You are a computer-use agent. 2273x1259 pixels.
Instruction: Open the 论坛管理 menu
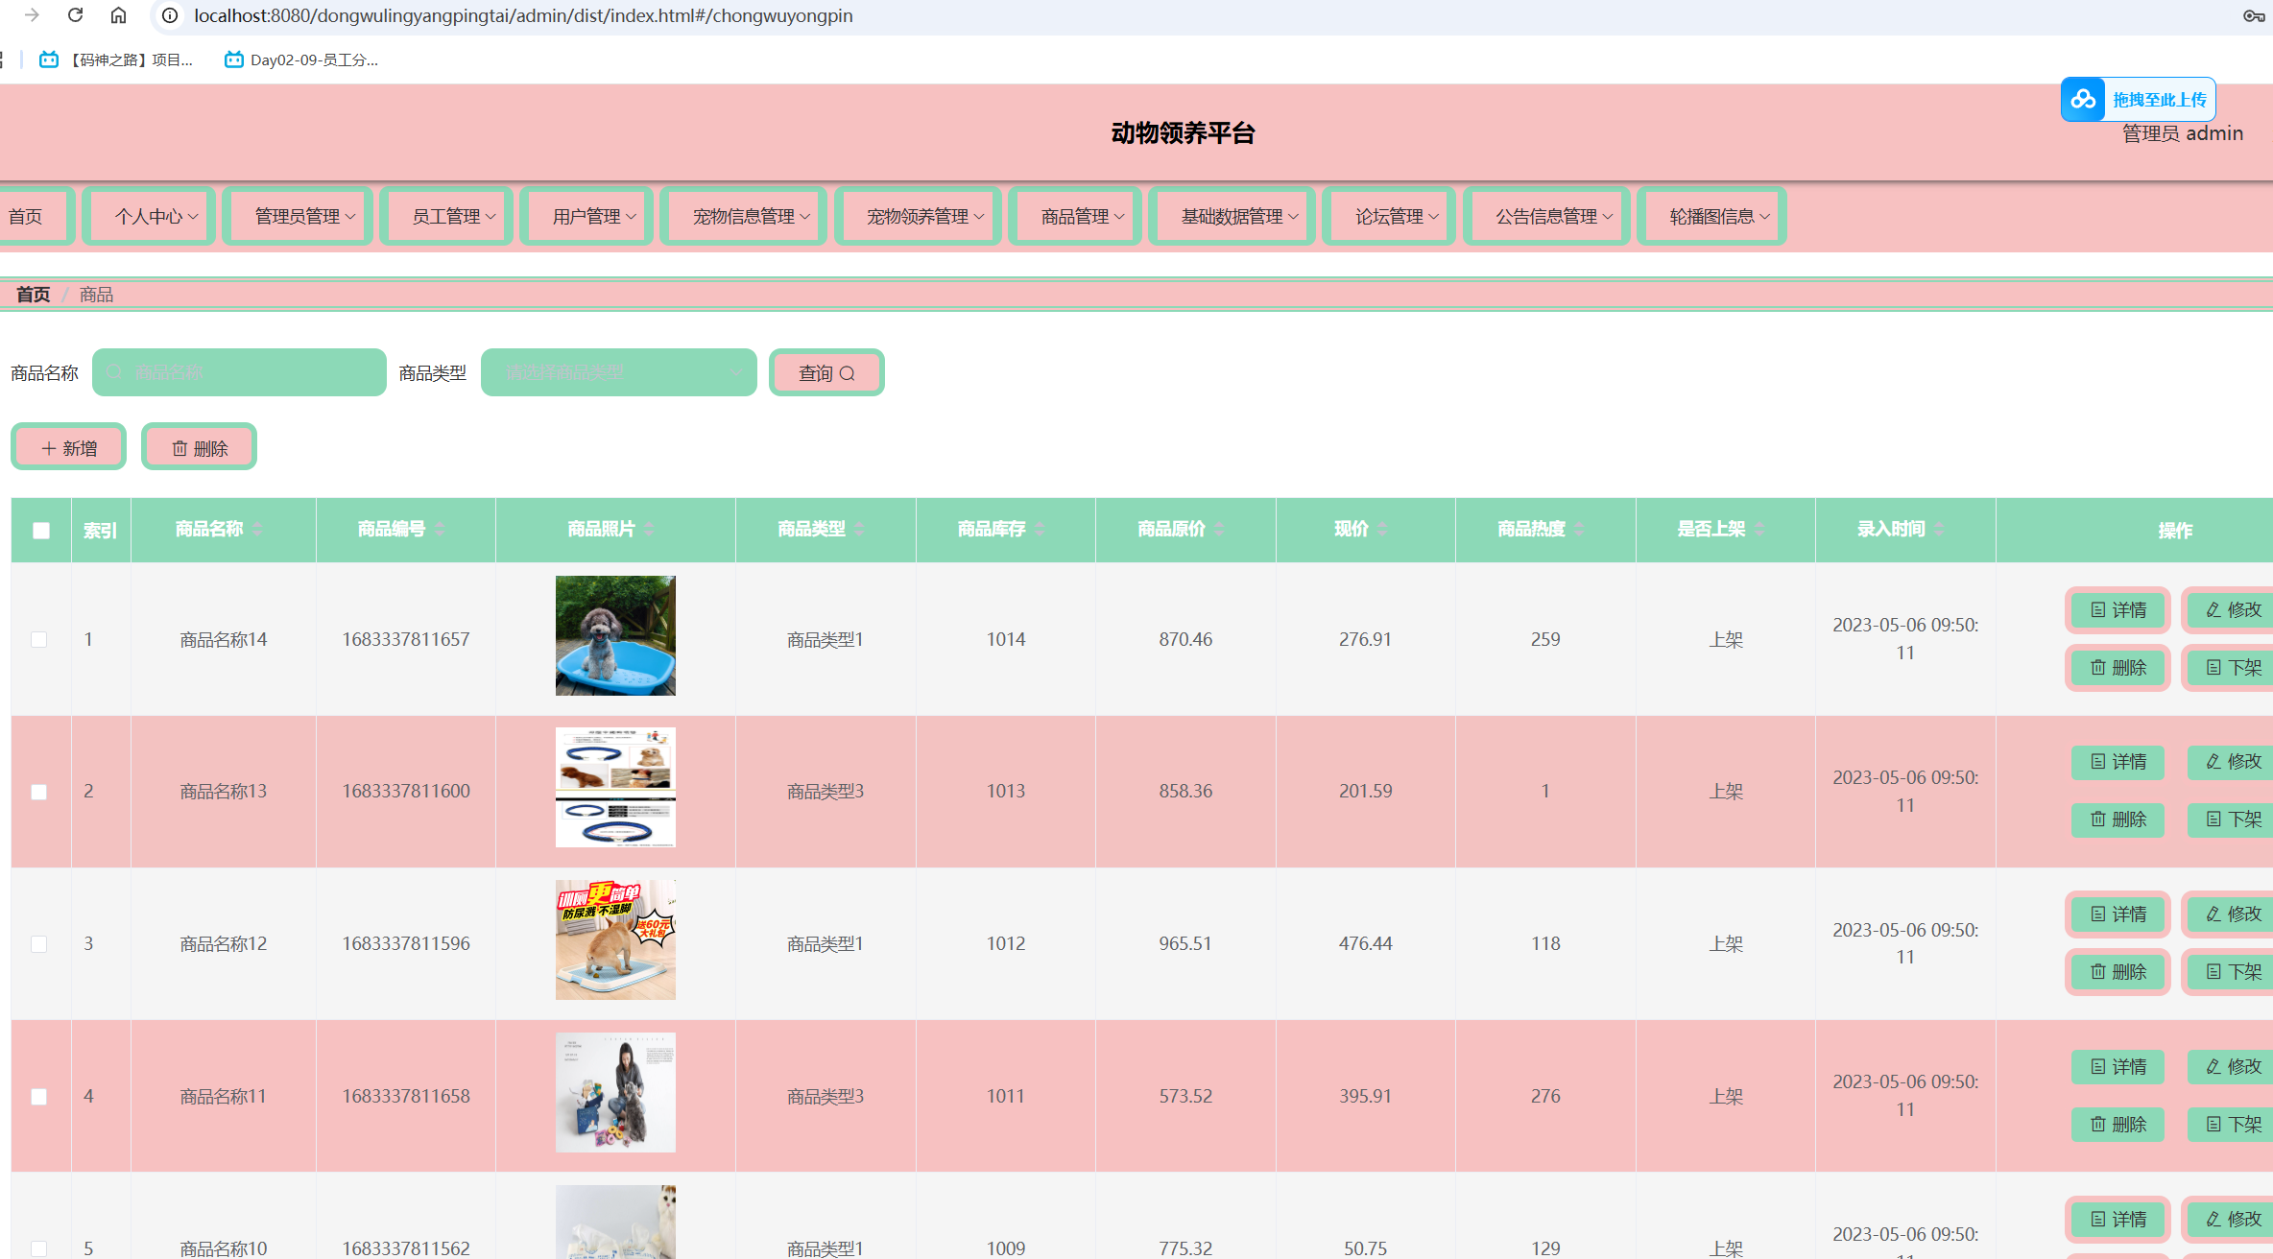click(x=1390, y=217)
